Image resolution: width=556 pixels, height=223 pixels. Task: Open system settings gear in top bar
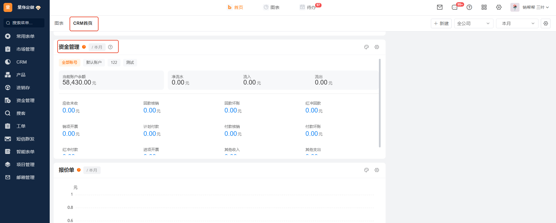(499, 7)
